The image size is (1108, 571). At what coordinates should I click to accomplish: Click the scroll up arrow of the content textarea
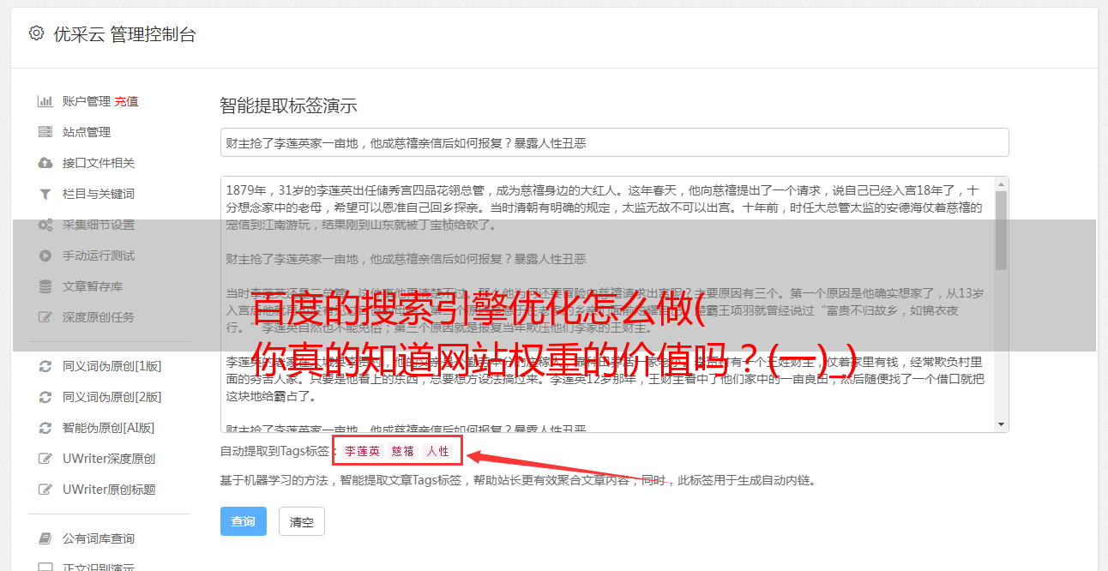pyautogui.click(x=1001, y=184)
